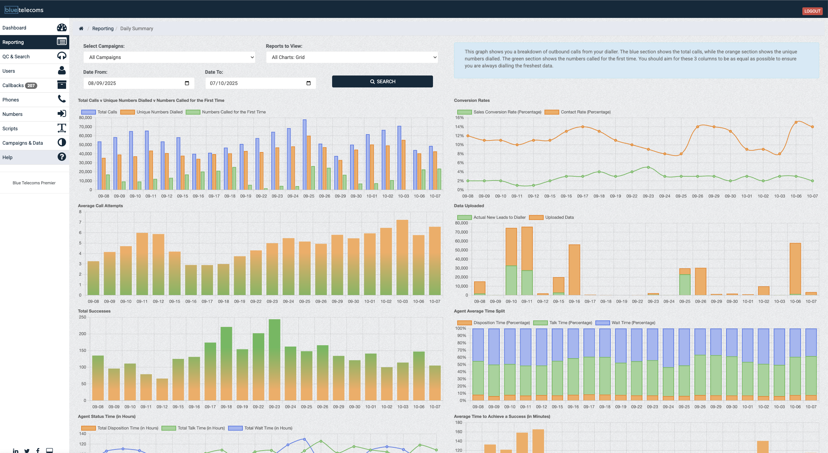Click the Daily Summary breadcrumb

pyautogui.click(x=136, y=28)
